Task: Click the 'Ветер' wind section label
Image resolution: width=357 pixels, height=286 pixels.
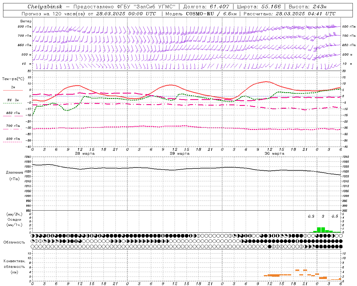Action: click(26, 21)
